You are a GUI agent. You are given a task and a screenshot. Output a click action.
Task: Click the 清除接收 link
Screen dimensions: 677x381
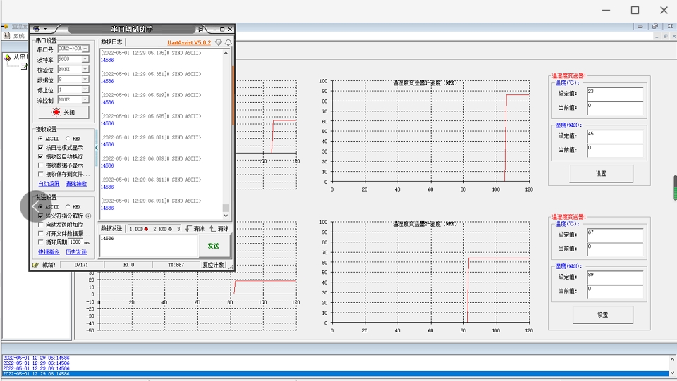(76, 184)
